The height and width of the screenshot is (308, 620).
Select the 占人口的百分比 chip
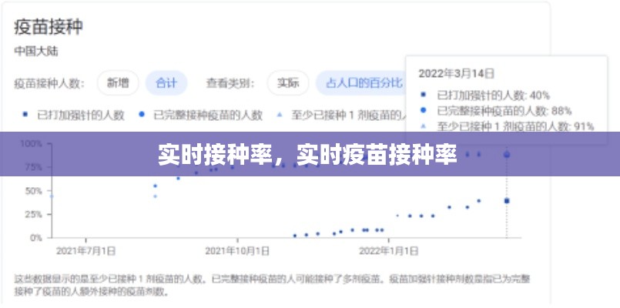364,82
